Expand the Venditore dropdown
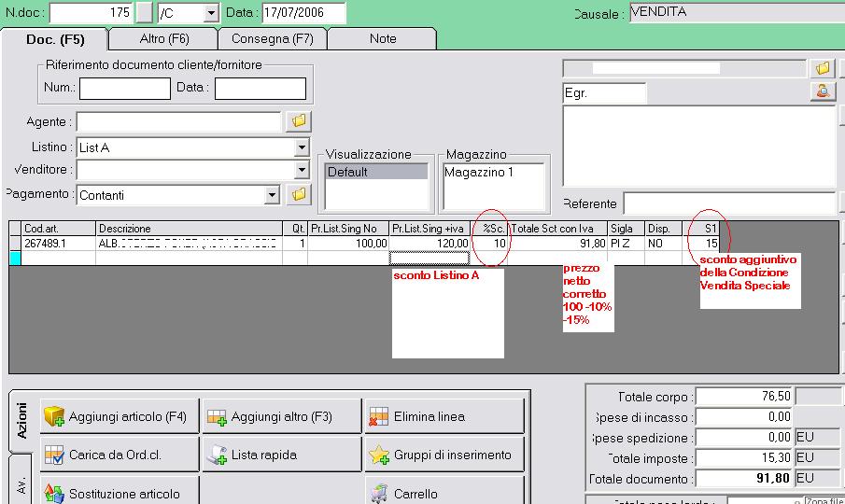845x504 pixels. [x=302, y=170]
